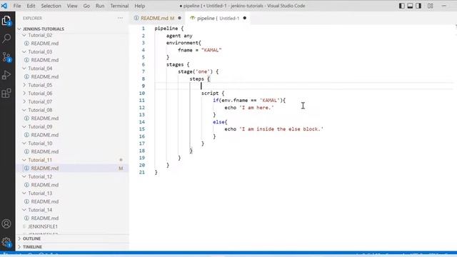Viewport: 457px width, 257px height.
Task: Open README.md under Tutorial_12
Action: [44, 185]
